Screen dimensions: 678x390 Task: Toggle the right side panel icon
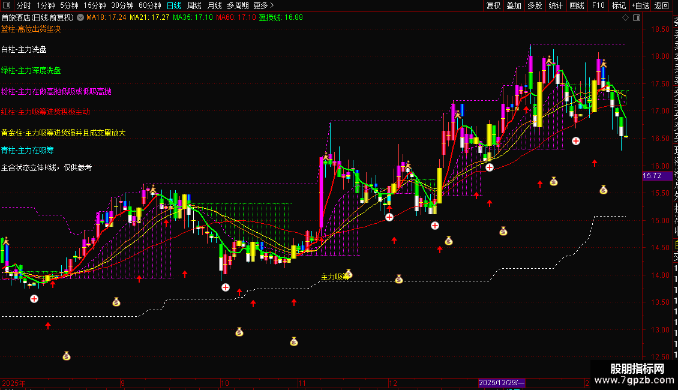637,18
